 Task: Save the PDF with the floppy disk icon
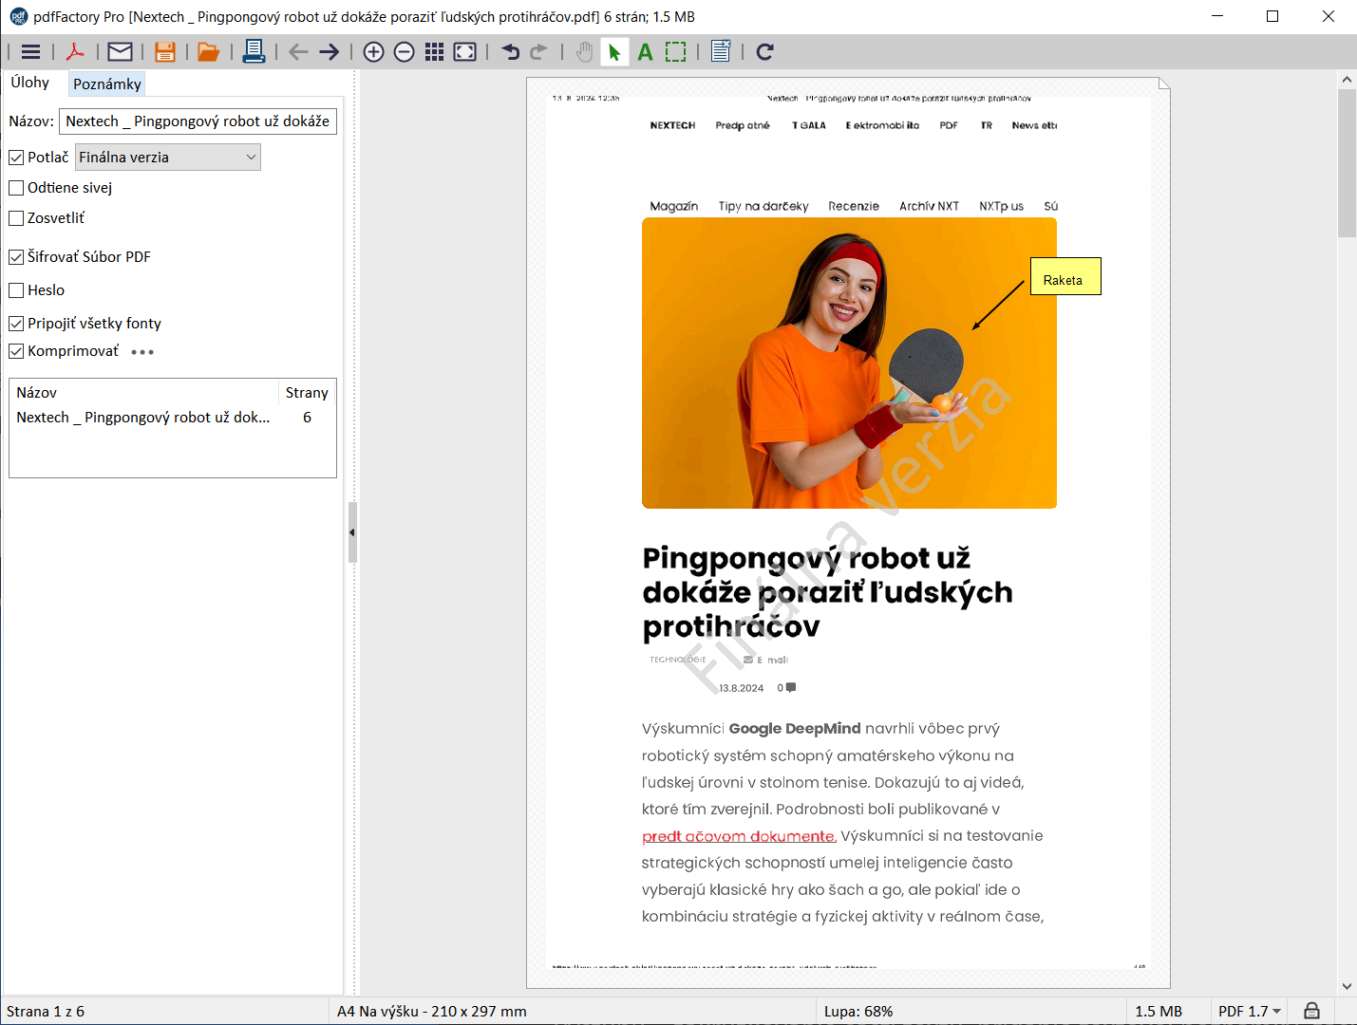point(165,52)
